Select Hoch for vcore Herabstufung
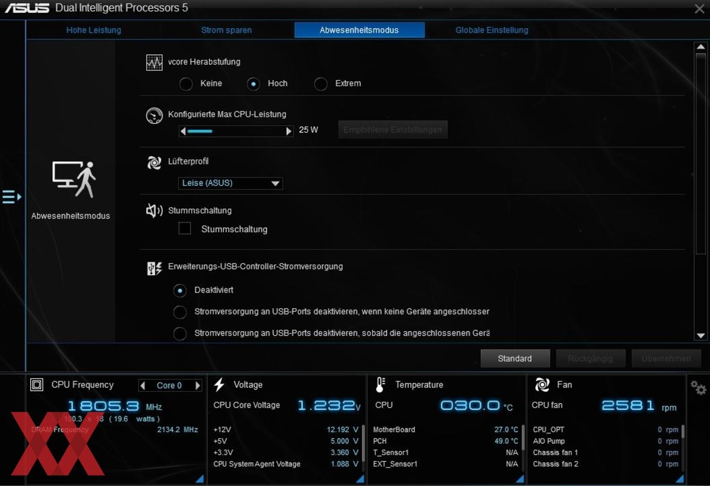 click(253, 84)
